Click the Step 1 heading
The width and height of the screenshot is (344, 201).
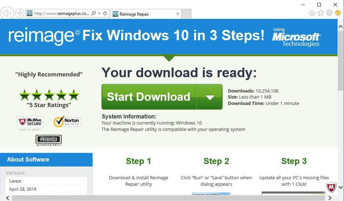click(138, 161)
